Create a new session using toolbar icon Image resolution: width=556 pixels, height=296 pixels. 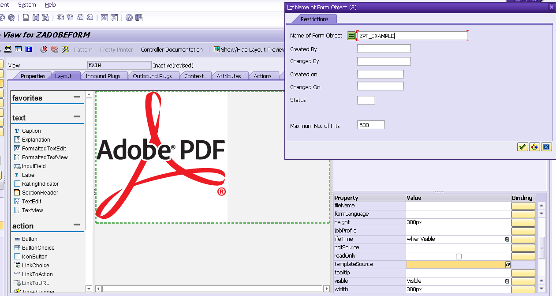[x=104, y=18]
